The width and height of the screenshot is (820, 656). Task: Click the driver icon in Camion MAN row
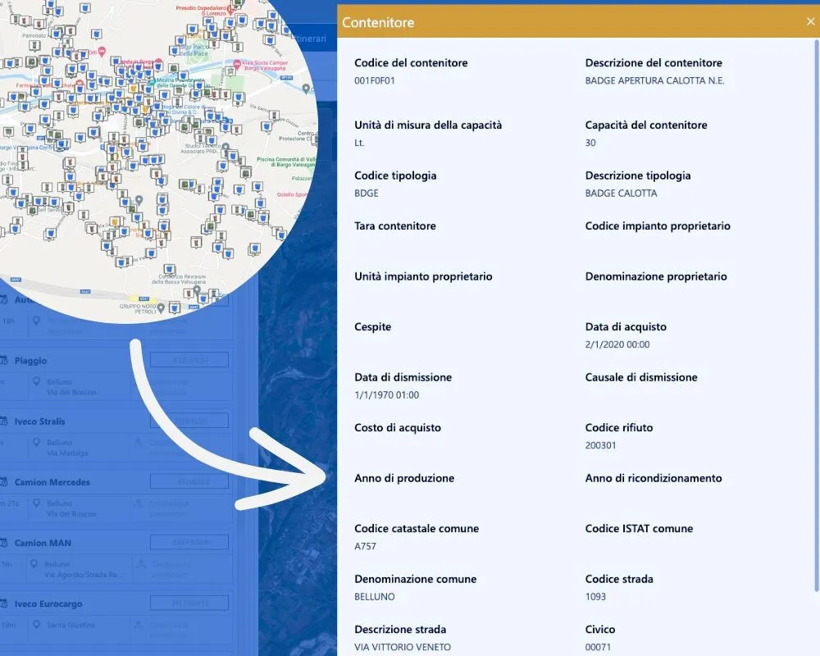tap(140, 564)
